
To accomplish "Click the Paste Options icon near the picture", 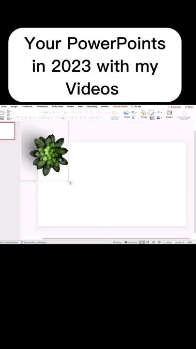I will coord(71,183).
